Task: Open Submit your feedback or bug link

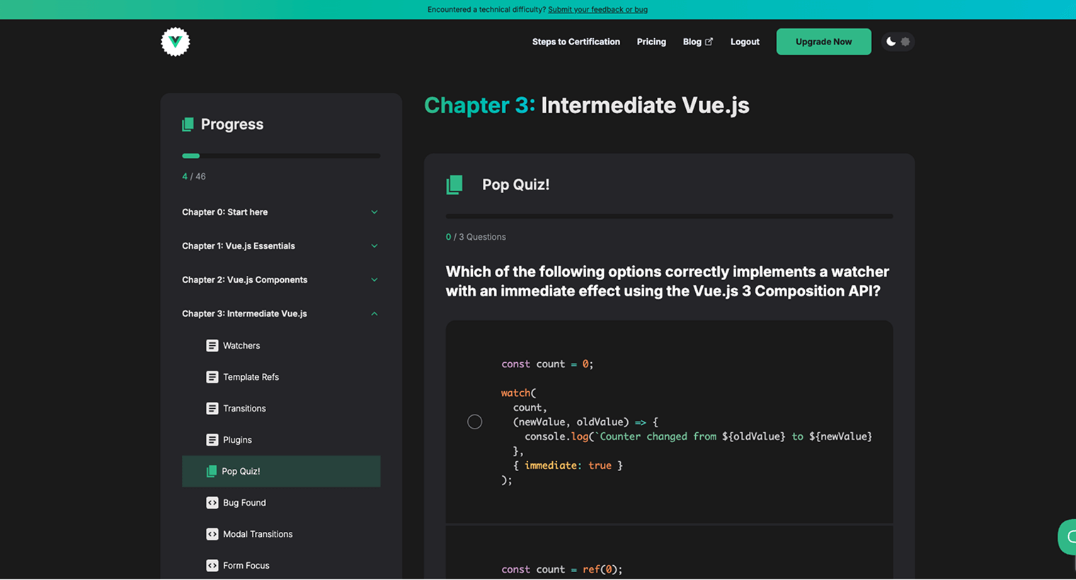Action: pyautogui.click(x=597, y=10)
